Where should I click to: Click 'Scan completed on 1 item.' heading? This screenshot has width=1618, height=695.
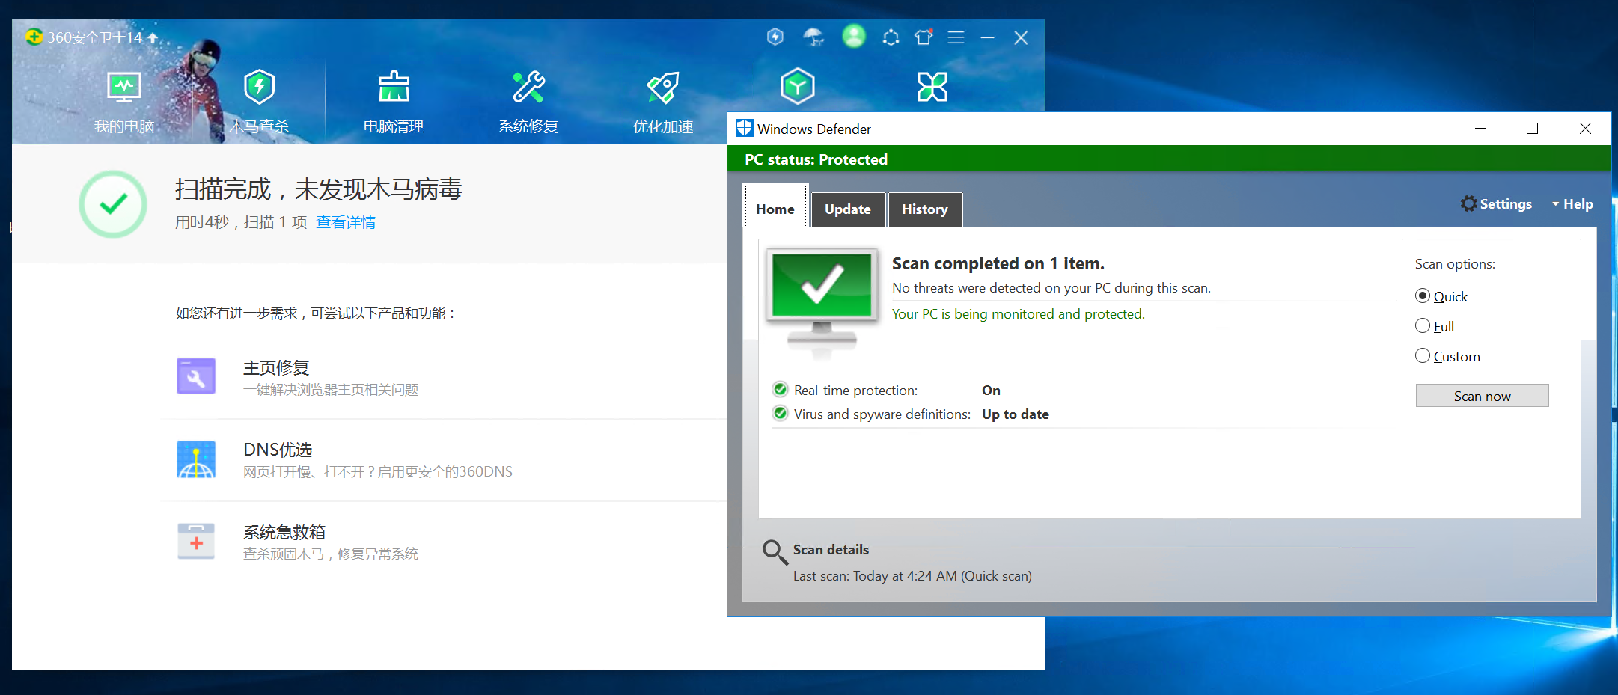998,263
